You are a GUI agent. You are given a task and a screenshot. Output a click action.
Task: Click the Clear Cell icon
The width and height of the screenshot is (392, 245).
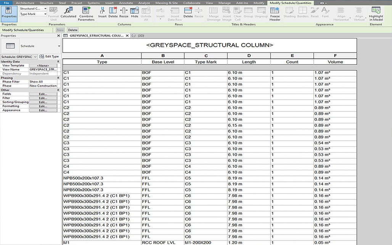pos(238,14)
